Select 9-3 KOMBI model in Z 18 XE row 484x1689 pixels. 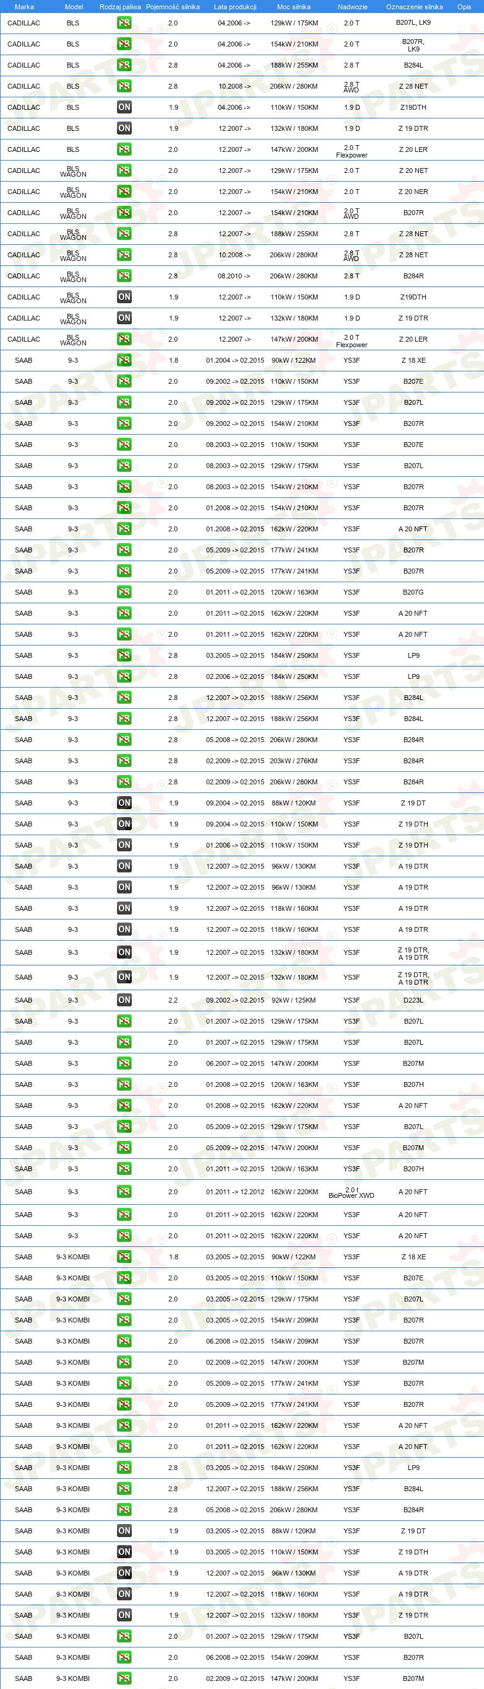(72, 1257)
